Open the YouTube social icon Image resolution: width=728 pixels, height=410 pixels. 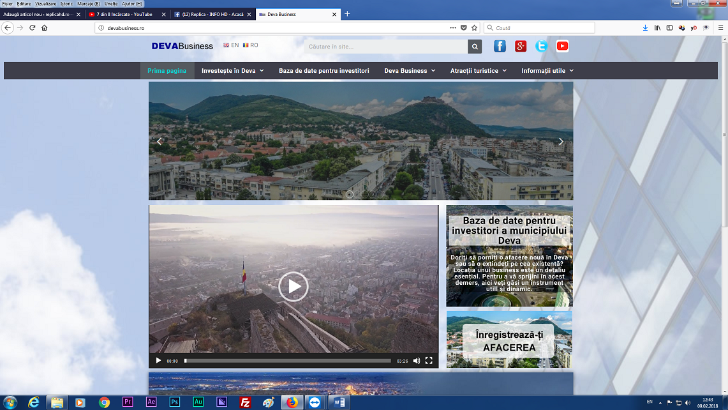562,46
